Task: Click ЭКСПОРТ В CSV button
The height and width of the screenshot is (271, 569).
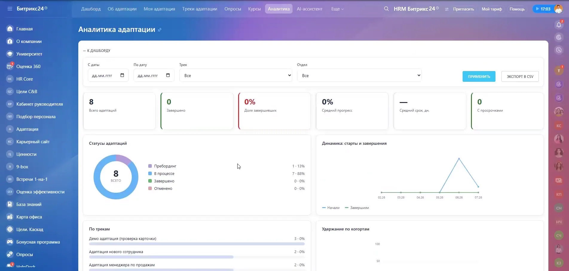Action: [x=520, y=76]
